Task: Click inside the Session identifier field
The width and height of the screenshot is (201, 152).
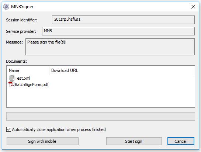Action: [123, 20]
